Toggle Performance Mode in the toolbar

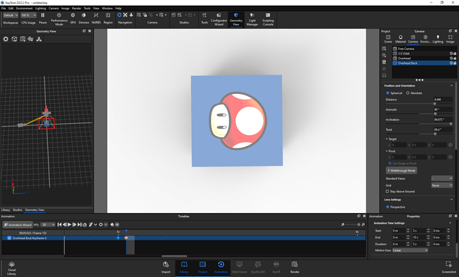[x=59, y=19]
